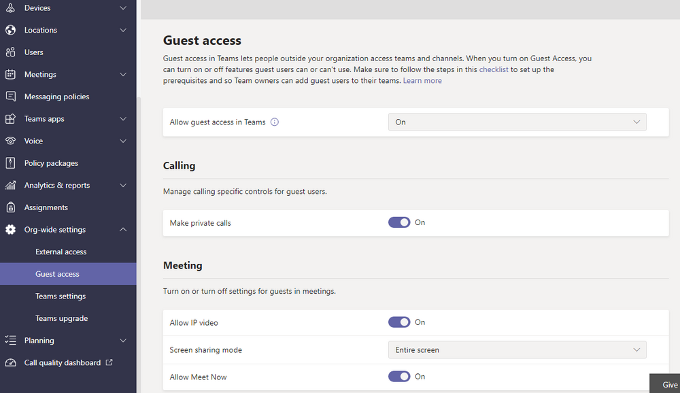Select Guest access in sidebar
Image resolution: width=680 pixels, height=393 pixels.
[x=68, y=274]
